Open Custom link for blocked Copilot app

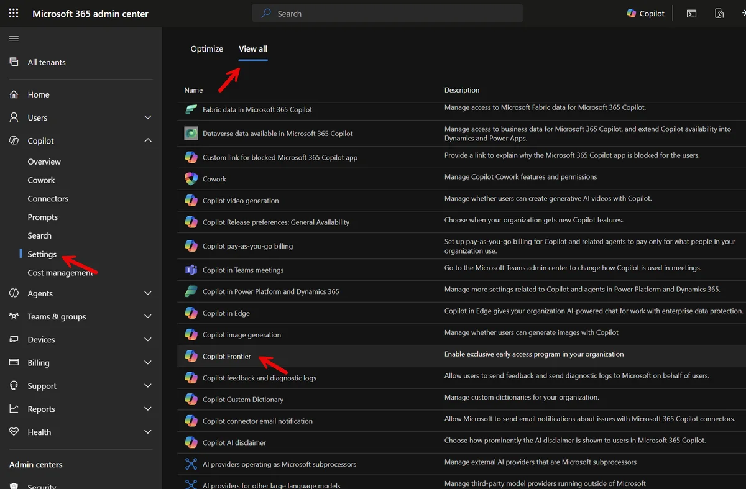point(280,157)
